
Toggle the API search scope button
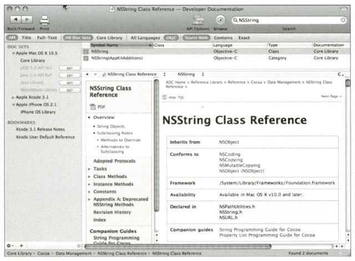pos(11,37)
